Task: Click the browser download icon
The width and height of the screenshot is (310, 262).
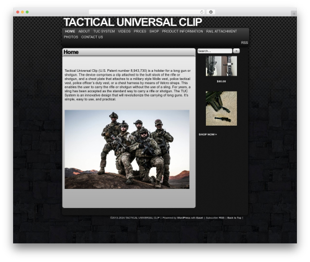Action: [x=211, y=12]
